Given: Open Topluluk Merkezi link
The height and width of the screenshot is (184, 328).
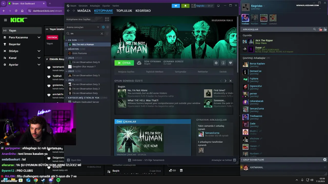Looking at the screenshot, I should coord(155,72).
